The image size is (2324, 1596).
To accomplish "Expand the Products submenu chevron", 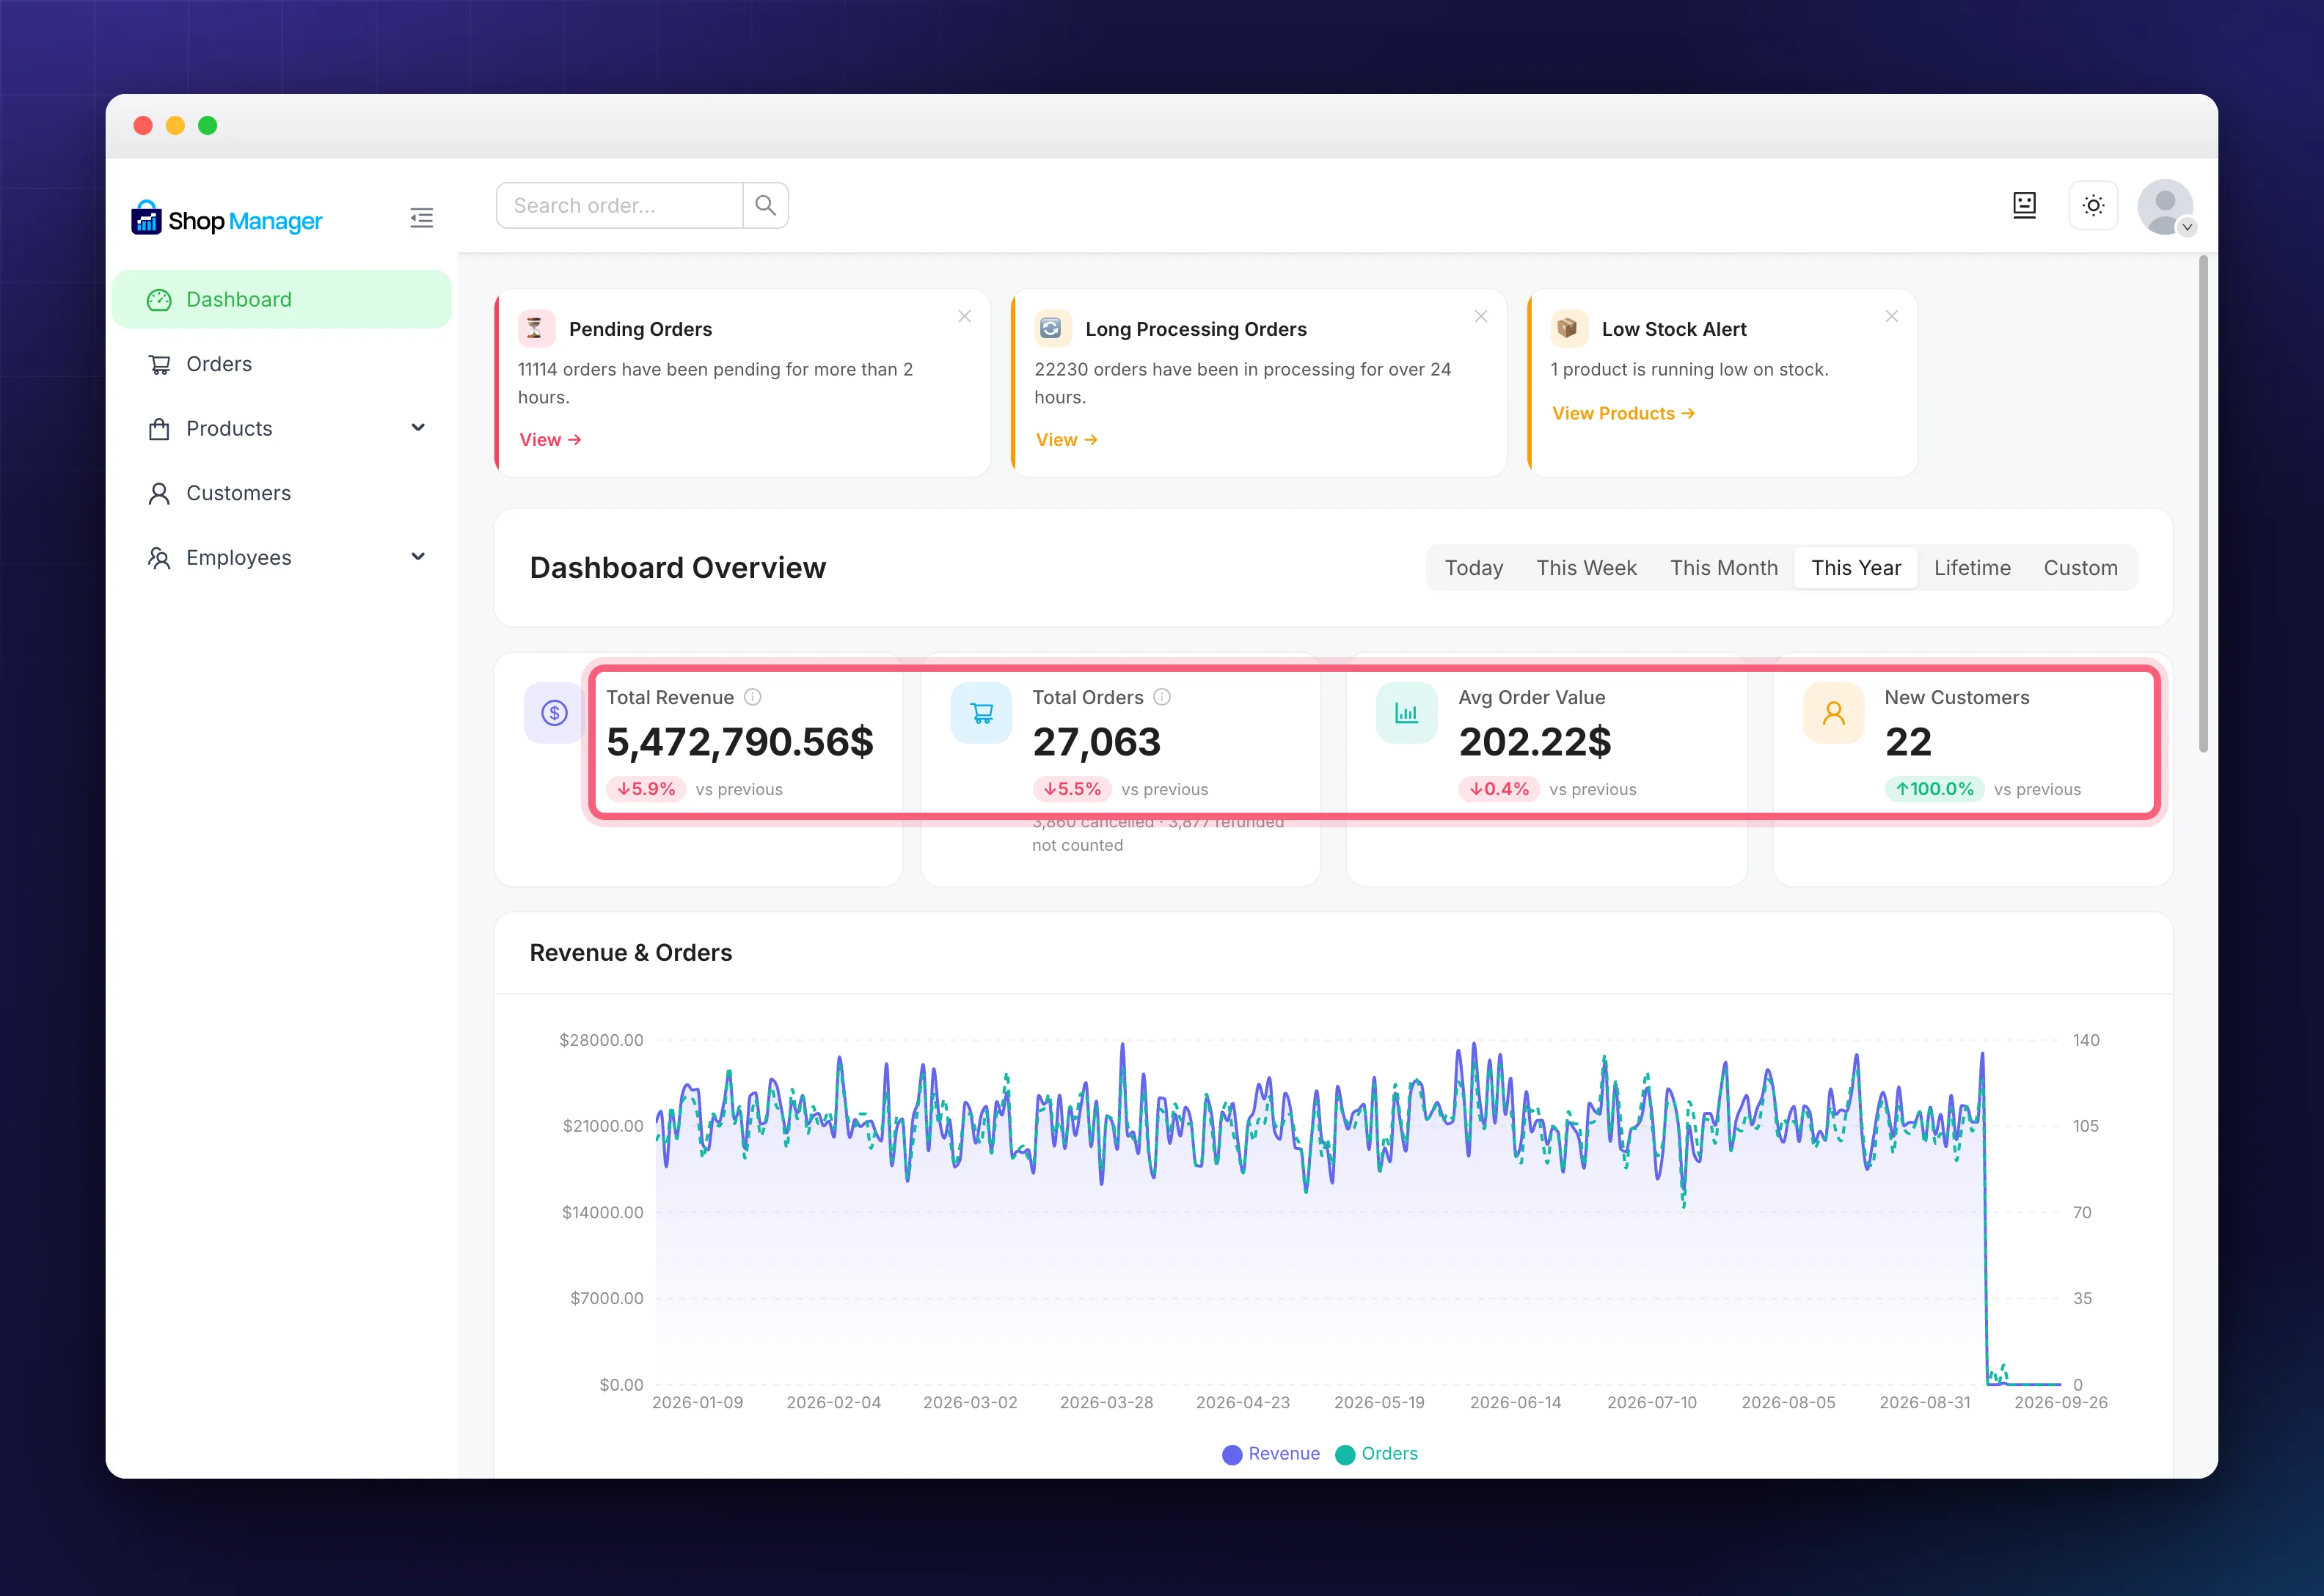I will point(418,428).
